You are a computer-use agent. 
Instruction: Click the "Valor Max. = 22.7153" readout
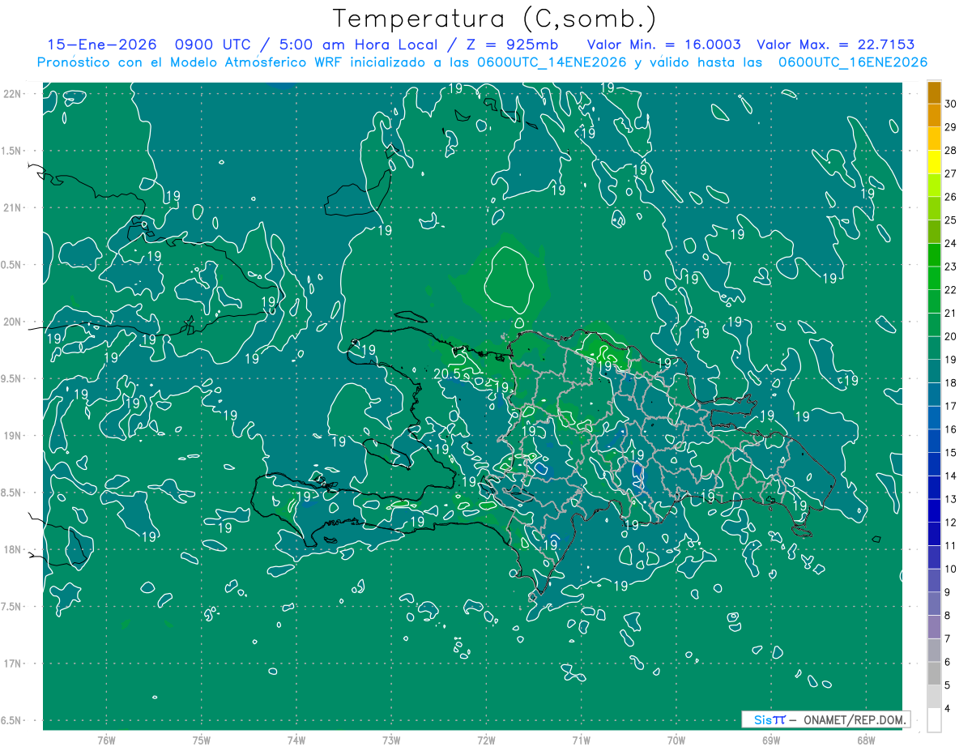pyautogui.click(x=836, y=45)
